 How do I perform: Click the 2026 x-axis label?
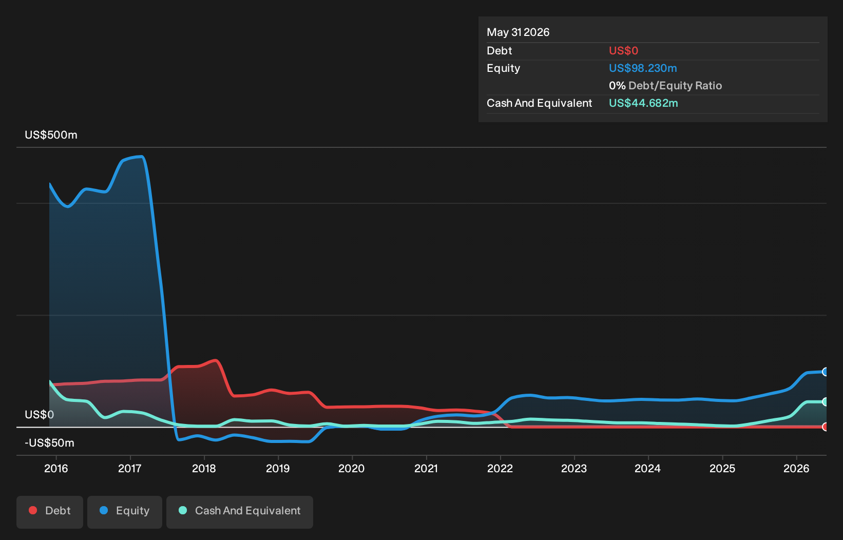pos(796,469)
